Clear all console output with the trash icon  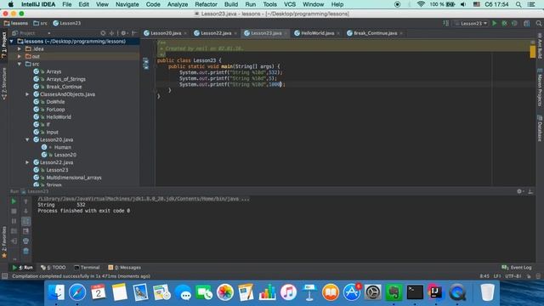[25, 251]
